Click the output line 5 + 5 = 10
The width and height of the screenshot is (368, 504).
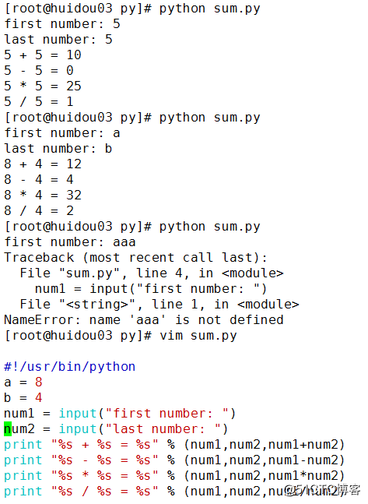point(43,55)
